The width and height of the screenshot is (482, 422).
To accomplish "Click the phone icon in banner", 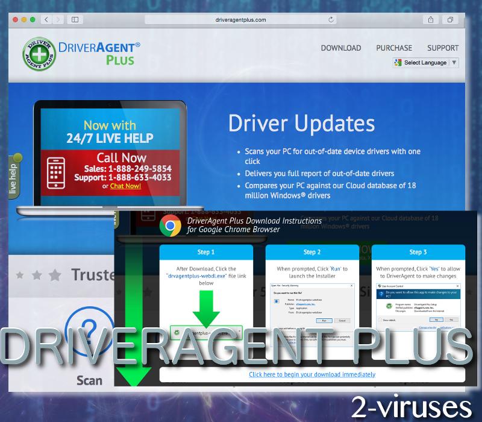I will tap(55, 173).
